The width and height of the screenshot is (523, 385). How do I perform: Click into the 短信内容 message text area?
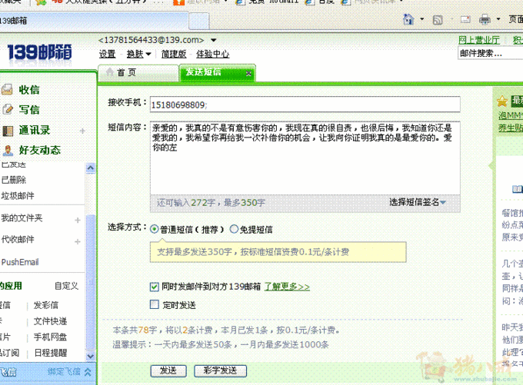click(x=305, y=158)
